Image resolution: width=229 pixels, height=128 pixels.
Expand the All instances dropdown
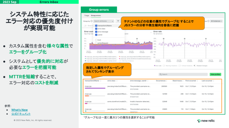point(217,21)
